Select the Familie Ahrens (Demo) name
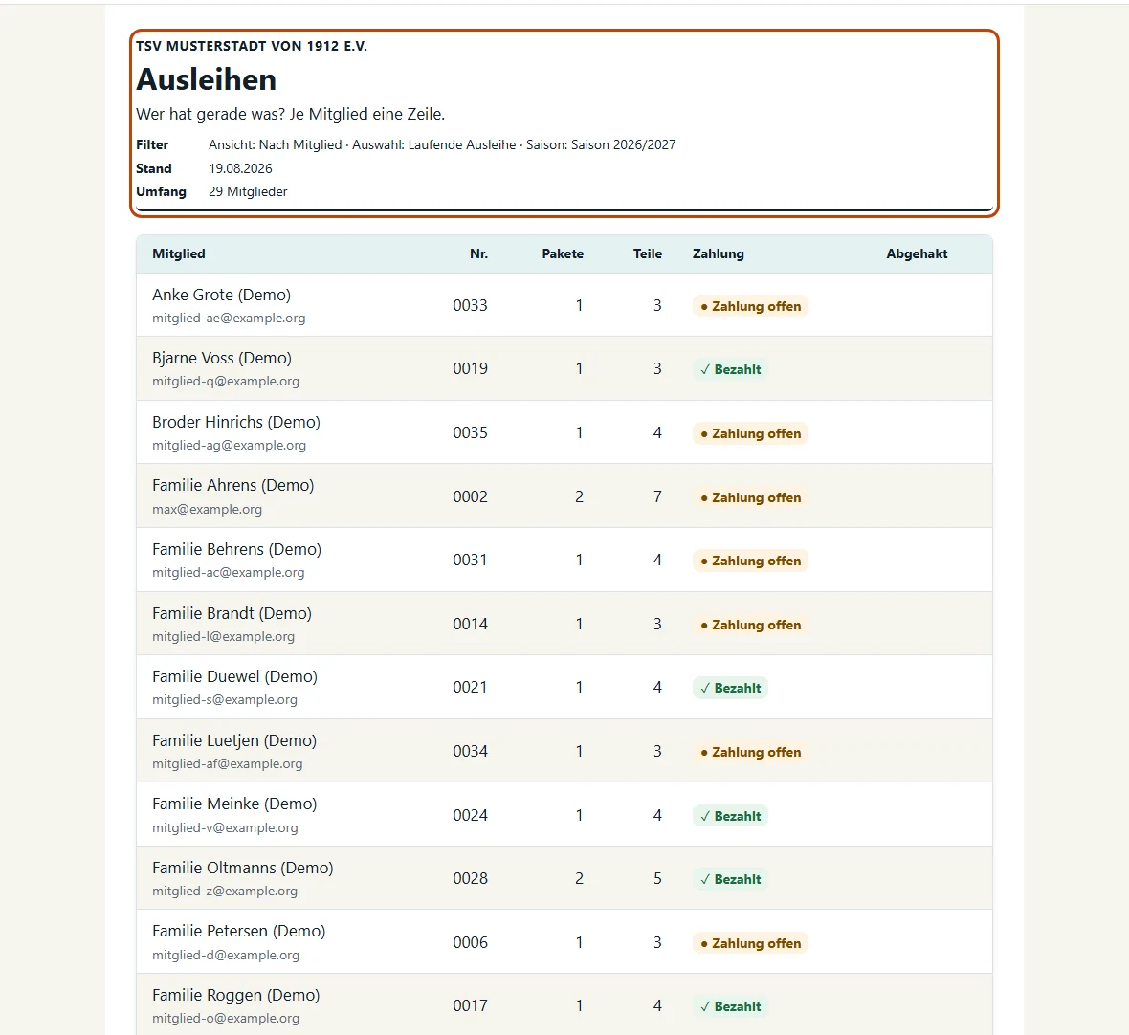 pos(232,485)
